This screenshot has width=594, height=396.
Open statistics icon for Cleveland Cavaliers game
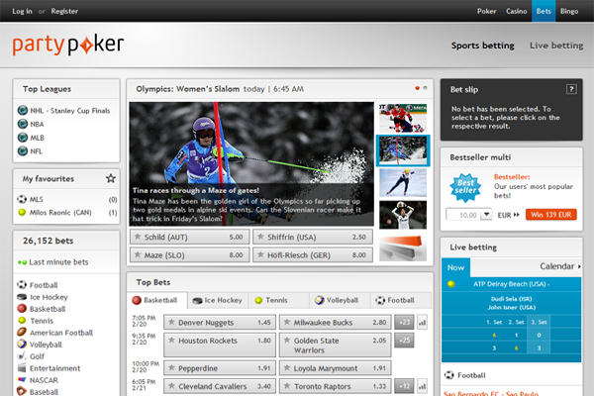point(422,386)
